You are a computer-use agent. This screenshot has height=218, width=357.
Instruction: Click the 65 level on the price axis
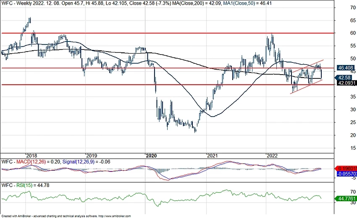coord(353,21)
